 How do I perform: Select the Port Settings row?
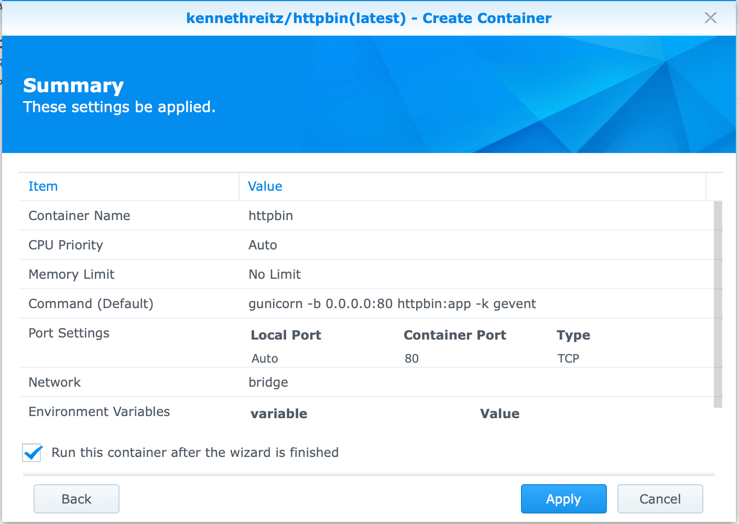coord(69,333)
